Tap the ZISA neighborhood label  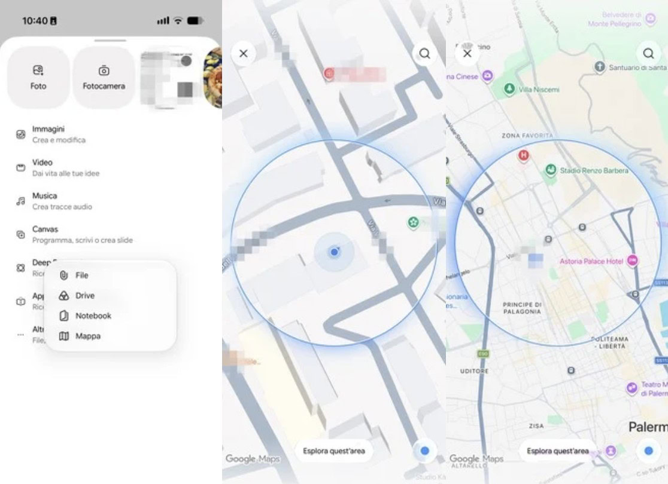click(x=536, y=425)
